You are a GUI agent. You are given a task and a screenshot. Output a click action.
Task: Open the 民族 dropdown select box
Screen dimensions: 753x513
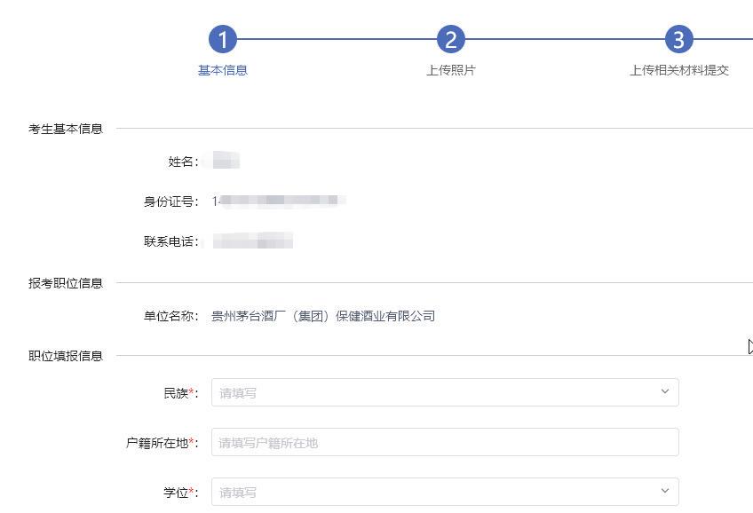444,392
